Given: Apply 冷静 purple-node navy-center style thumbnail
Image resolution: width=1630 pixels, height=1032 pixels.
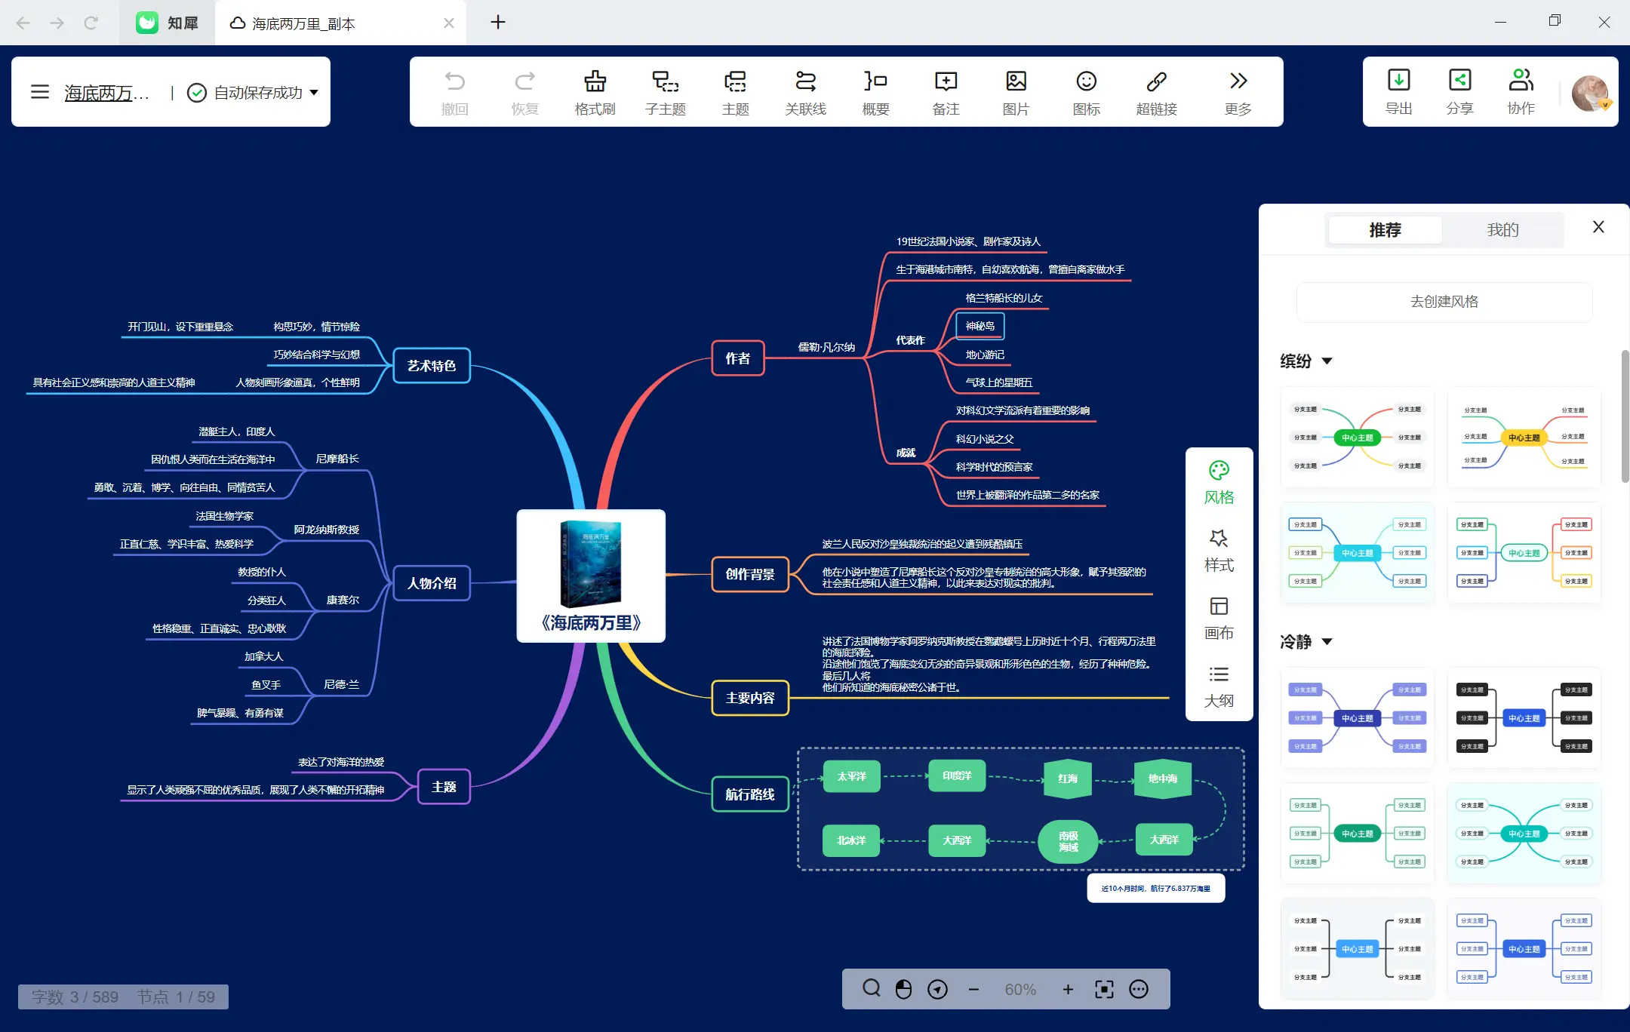Looking at the screenshot, I should 1357,718.
